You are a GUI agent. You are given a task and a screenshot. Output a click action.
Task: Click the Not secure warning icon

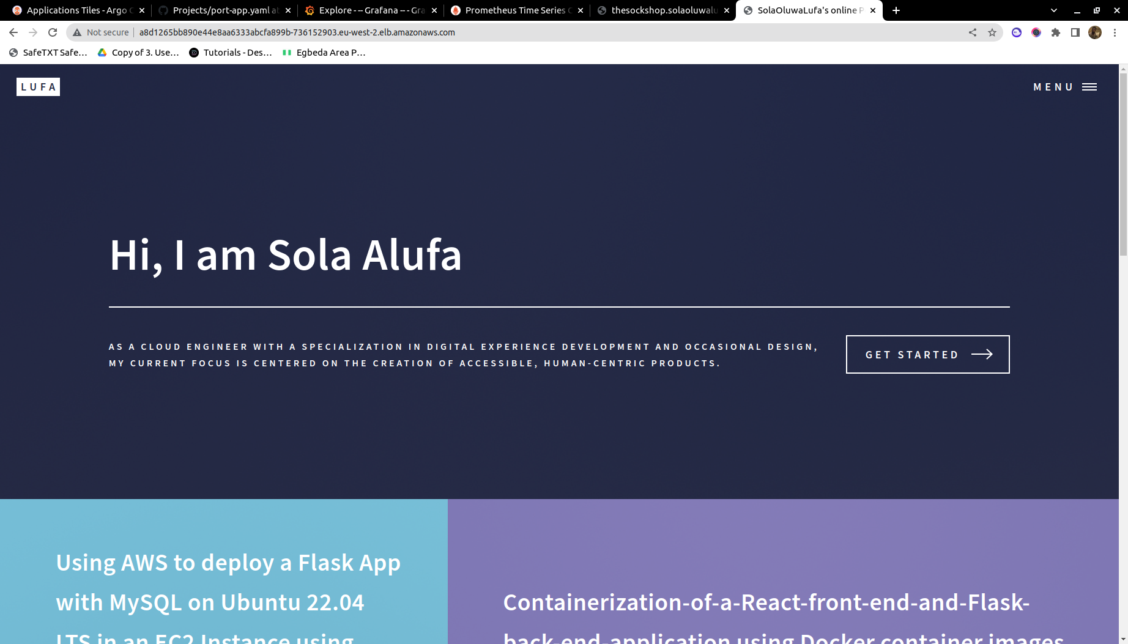[x=77, y=32]
